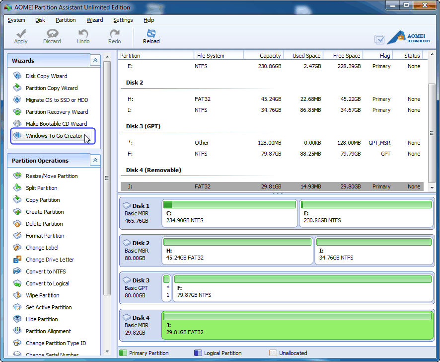Image resolution: width=440 pixels, height=362 pixels.
Task: Sort by the Partition column header
Action: point(156,56)
